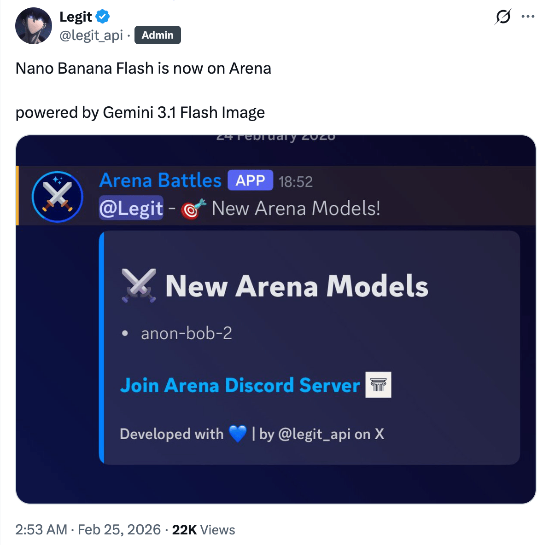Click the anon-bob-2 model list entry

[187, 333]
